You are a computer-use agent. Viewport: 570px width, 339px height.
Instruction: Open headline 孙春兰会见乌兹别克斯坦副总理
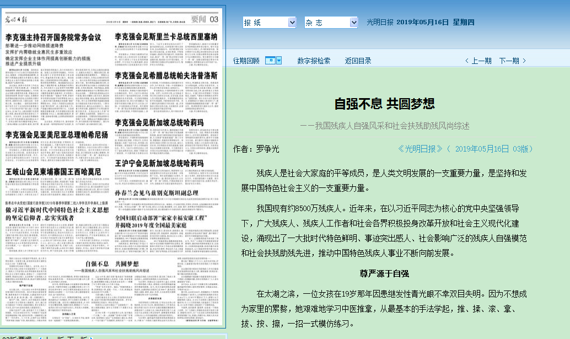coord(157,193)
